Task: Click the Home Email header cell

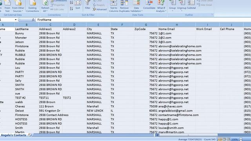Action: coord(177,29)
